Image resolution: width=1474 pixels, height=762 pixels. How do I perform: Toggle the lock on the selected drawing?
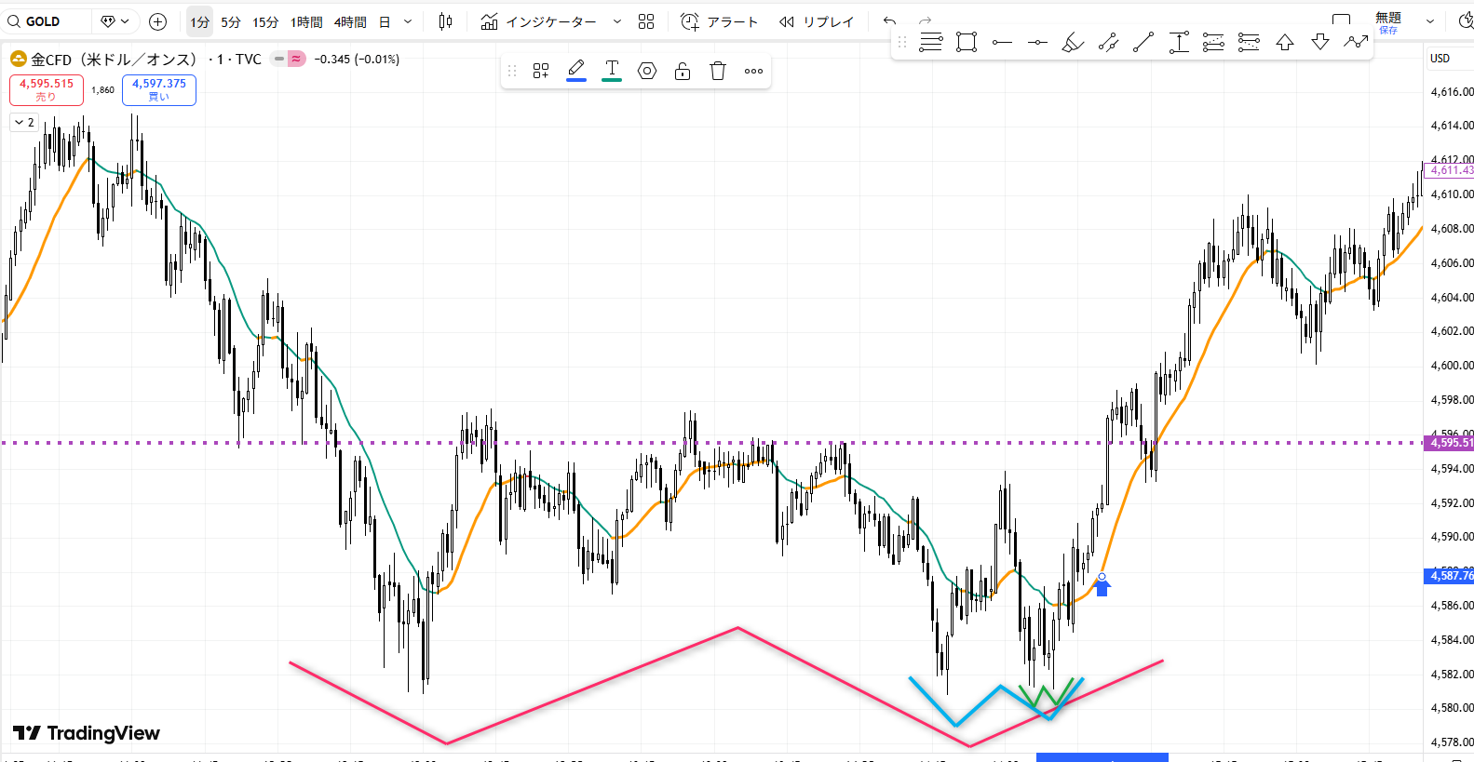[x=683, y=71]
